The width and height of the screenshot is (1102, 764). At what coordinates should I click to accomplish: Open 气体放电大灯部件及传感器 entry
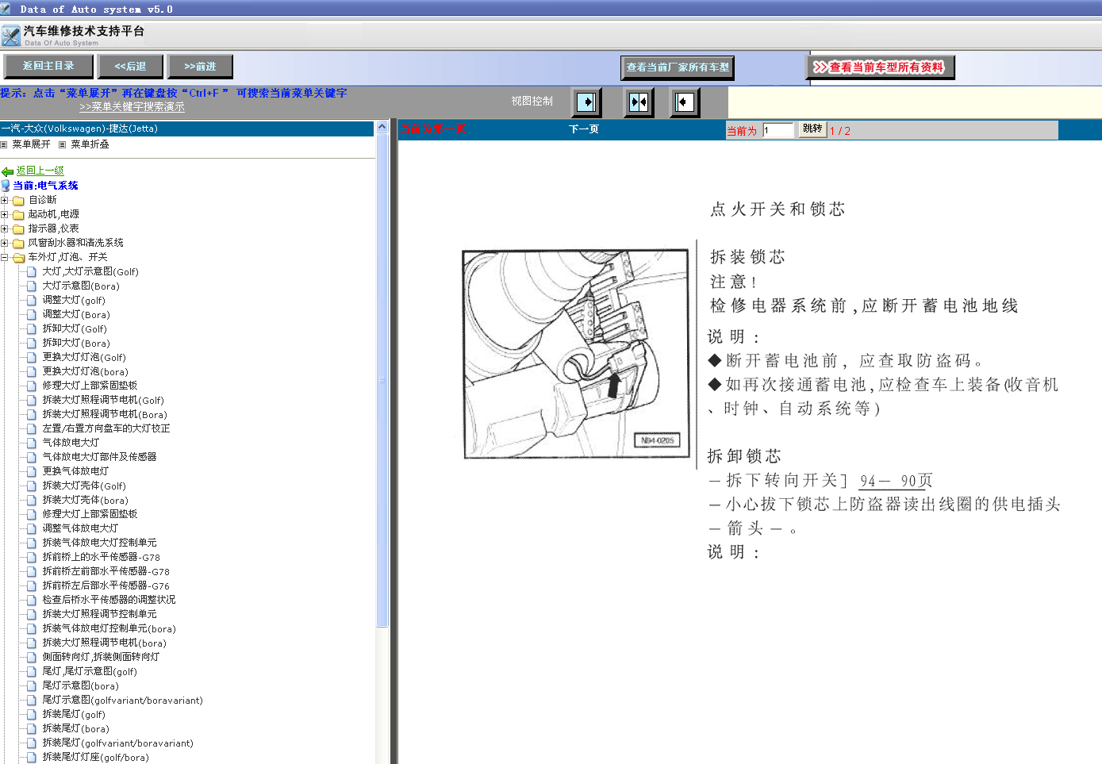click(99, 457)
